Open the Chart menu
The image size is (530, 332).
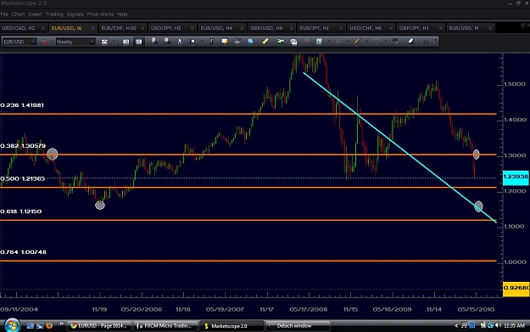[x=19, y=14]
